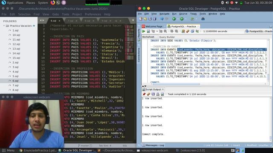The height and width of the screenshot is (153, 273).
Task: Open the editor tab list arrow in SQL Developer
Action: click(270, 26)
